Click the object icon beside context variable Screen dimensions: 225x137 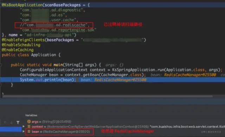coord(29,126)
